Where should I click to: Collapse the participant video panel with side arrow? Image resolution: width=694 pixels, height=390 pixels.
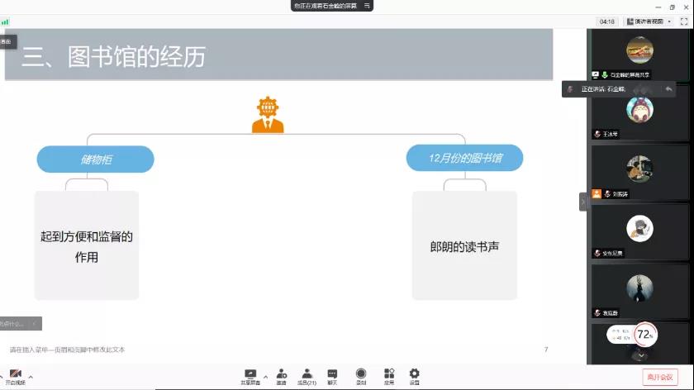click(583, 201)
